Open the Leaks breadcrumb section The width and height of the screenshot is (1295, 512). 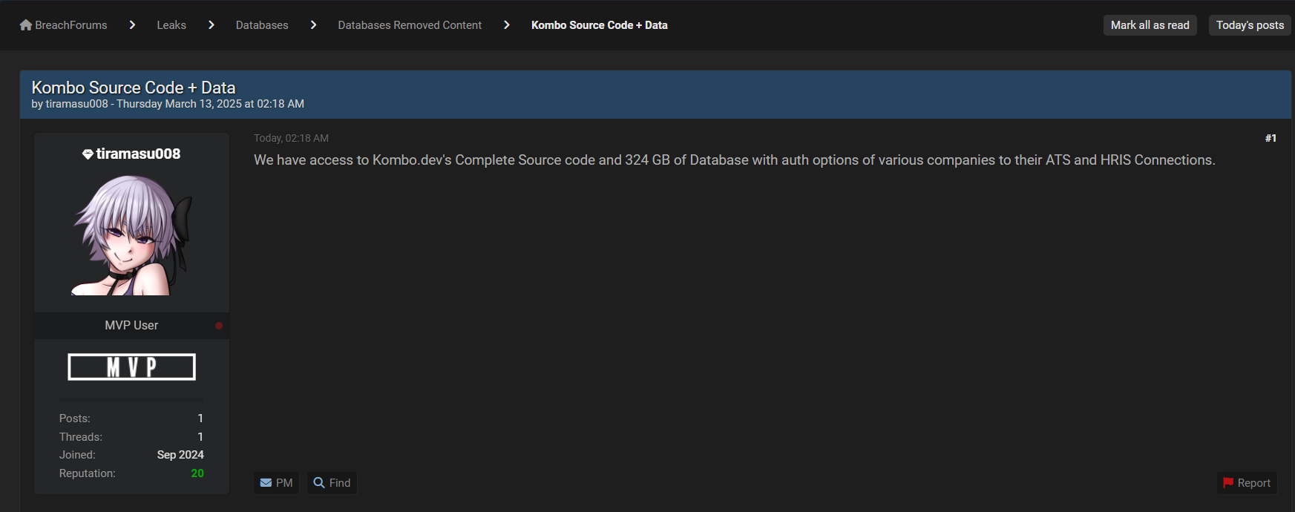tap(171, 25)
